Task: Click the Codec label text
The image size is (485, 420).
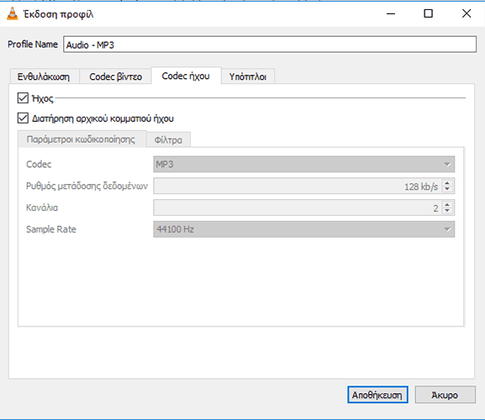Action: (39, 164)
